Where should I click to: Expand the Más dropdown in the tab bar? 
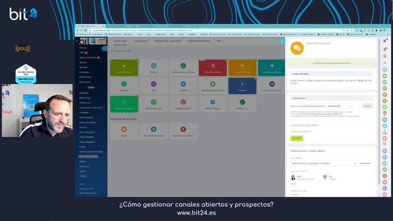(x=220, y=41)
